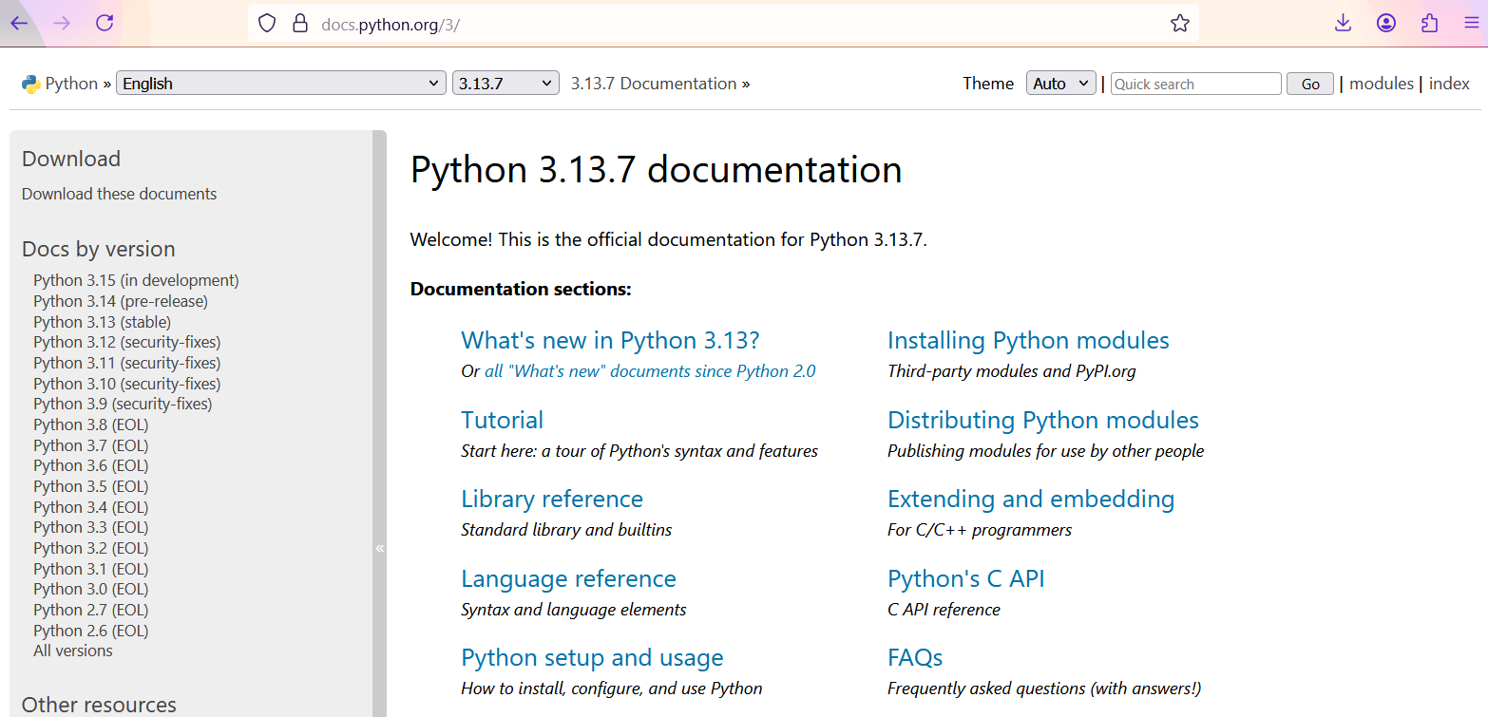Screen dimensions: 1488x717
Task: Open the Theme Auto dropdown
Action: pyautogui.click(x=1061, y=84)
